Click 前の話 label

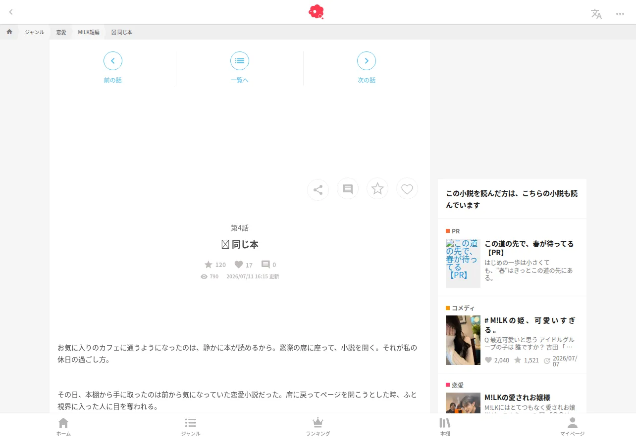click(113, 80)
